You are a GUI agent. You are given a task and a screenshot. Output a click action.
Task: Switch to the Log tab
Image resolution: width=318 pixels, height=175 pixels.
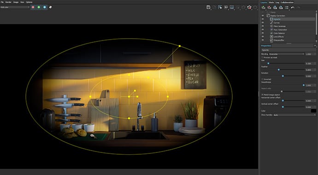pos(277,2)
